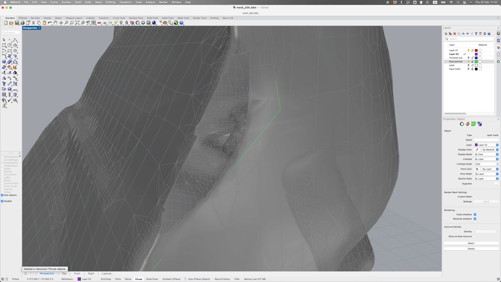This screenshot has height=282, width=501.
Task: Click the Zoom Extents icon
Action: pyautogui.click(x=77, y=23)
